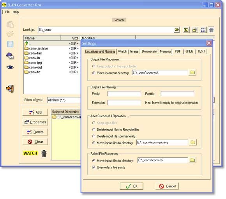Click the trash can icon near WATCH
Viewport: 226px width, 199px height.
[x=44, y=153]
